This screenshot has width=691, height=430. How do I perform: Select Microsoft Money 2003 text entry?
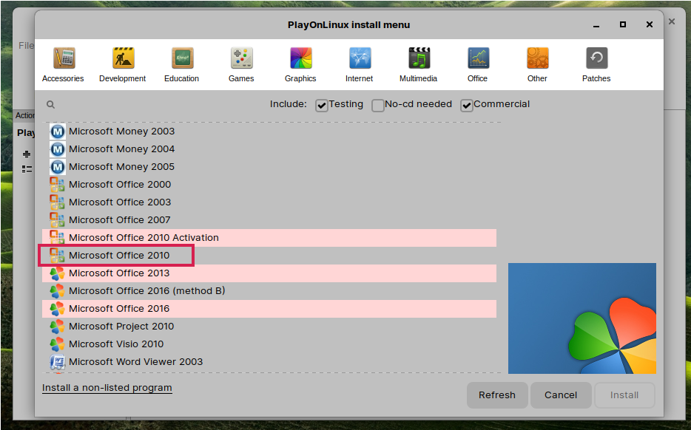tap(121, 132)
